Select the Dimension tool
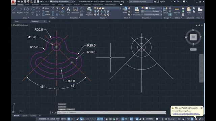This screenshot has width=216, height=121. coord(75,10)
